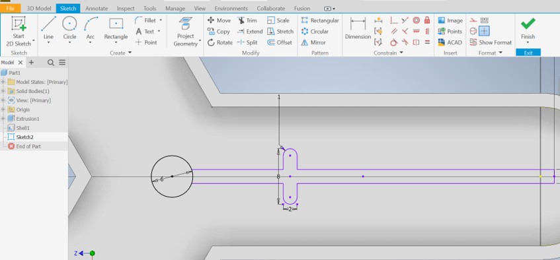The width and height of the screenshot is (560, 260).
Task: Open the browser hamburger menu
Action: pyautogui.click(x=62, y=63)
